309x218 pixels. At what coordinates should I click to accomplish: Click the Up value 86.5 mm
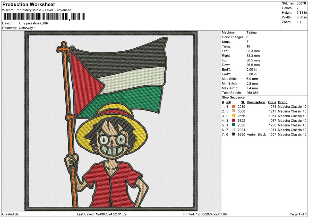tap(253, 60)
